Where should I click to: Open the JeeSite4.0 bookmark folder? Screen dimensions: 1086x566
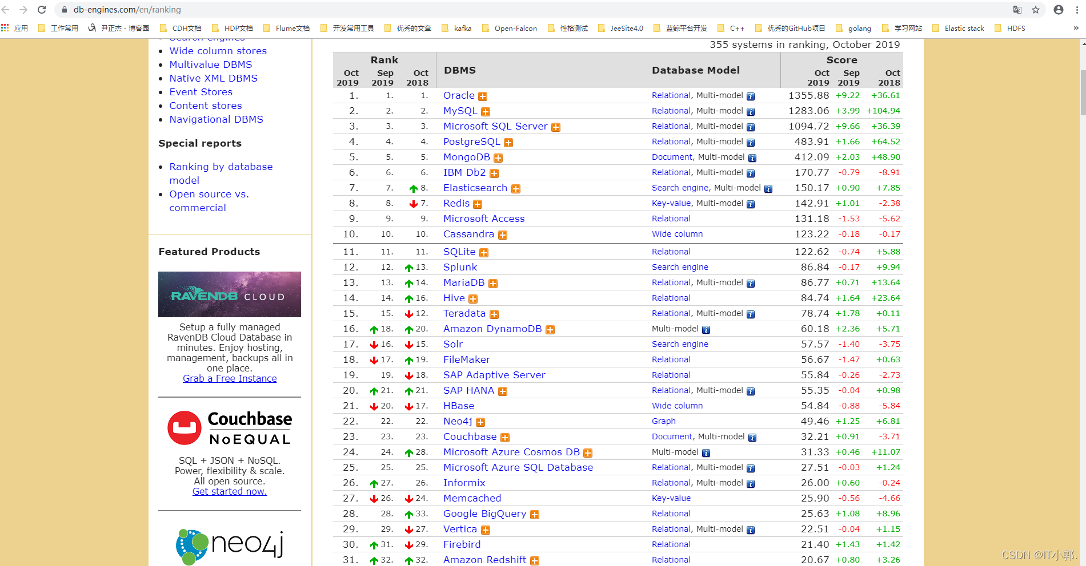pyautogui.click(x=620, y=28)
